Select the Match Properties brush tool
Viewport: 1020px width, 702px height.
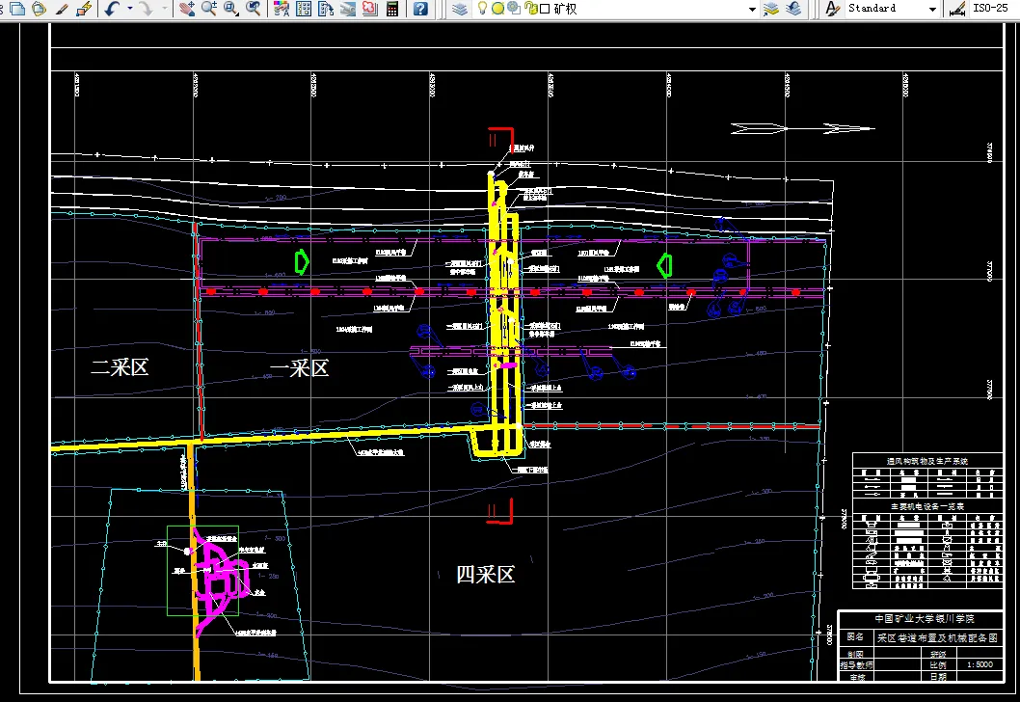tap(62, 9)
